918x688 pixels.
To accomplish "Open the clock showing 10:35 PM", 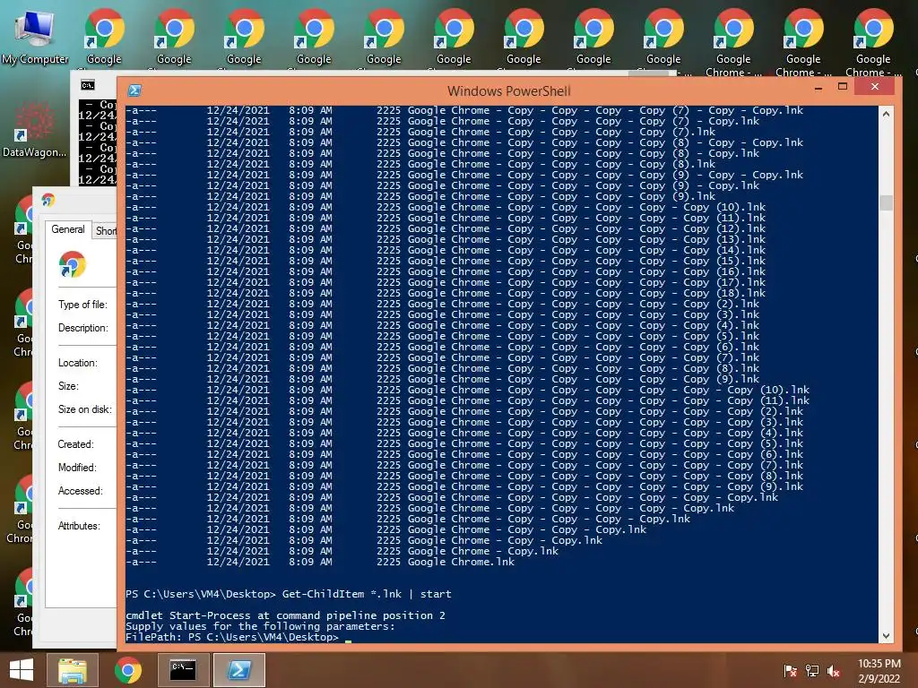I will click(x=879, y=670).
